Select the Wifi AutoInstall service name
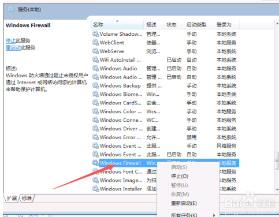 [x=120, y=59]
